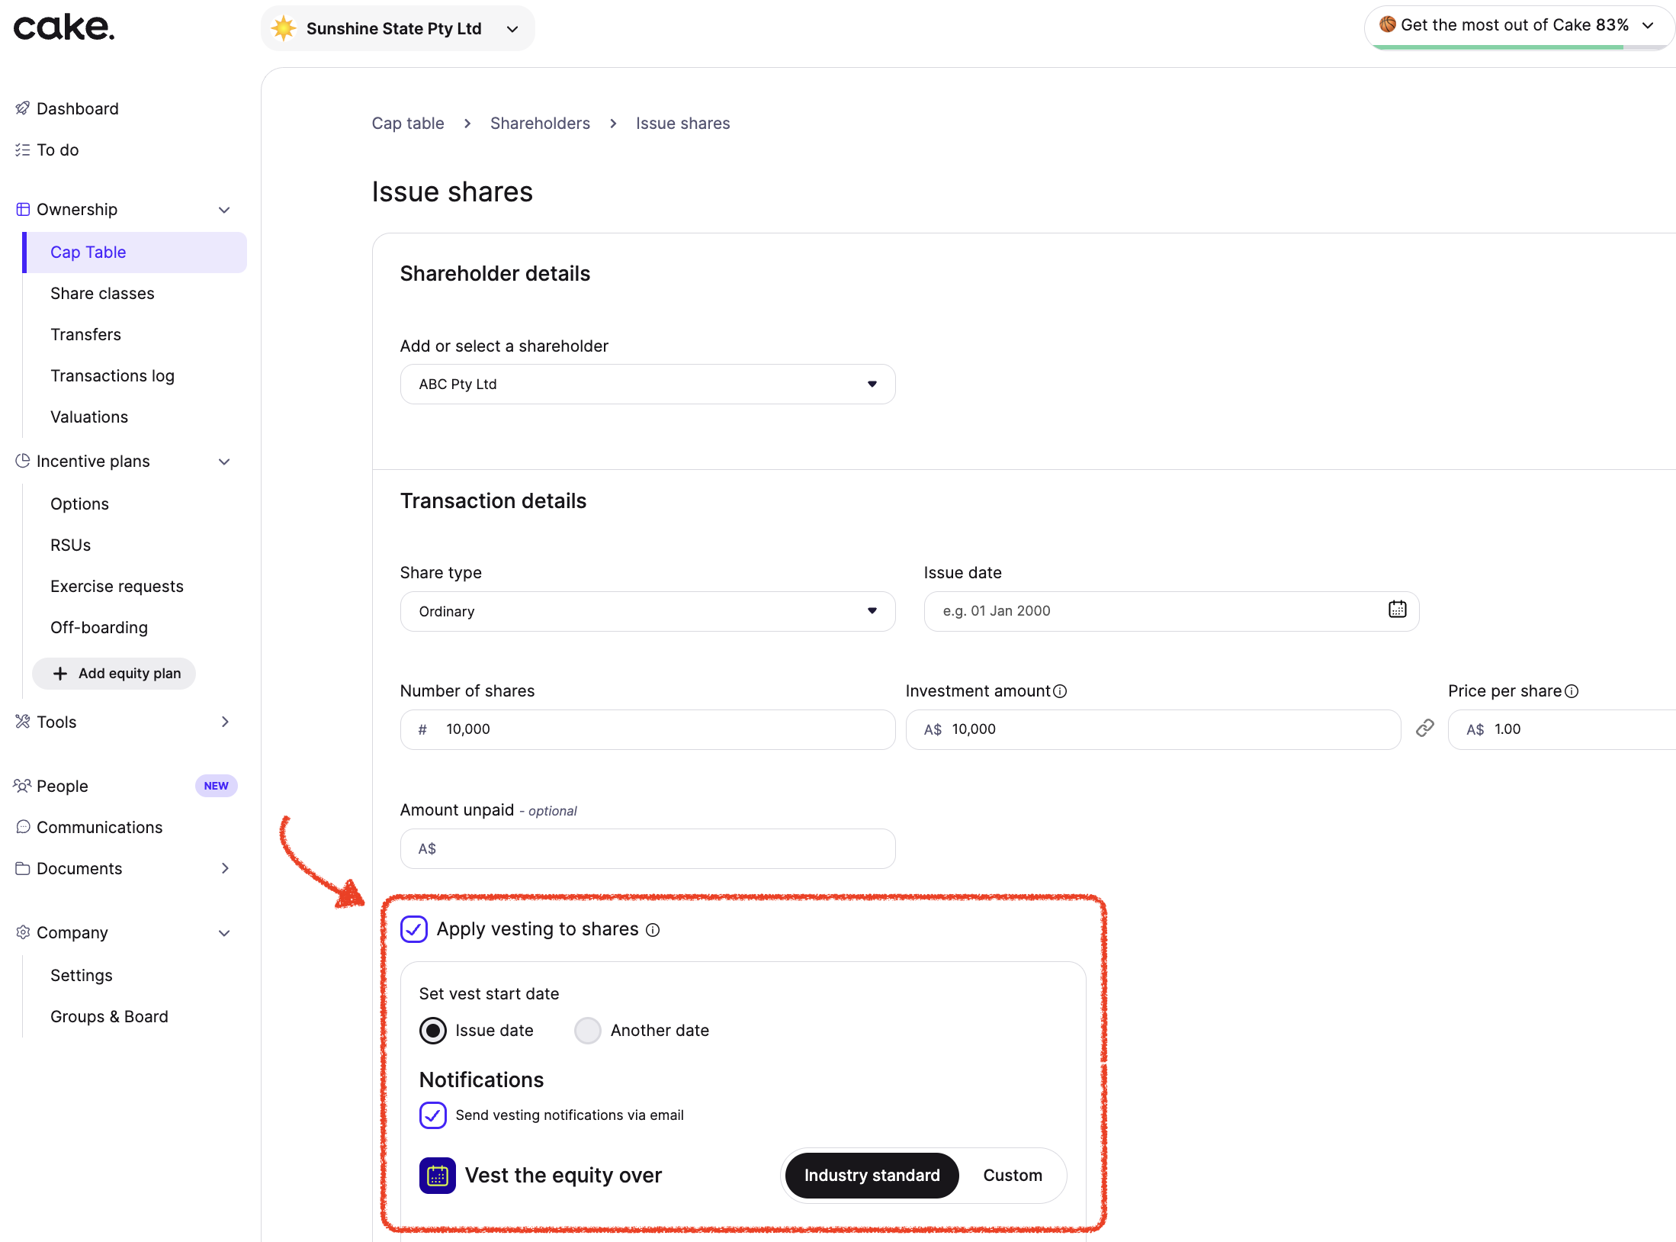Open the Options page
This screenshot has height=1242, width=1676.
(x=79, y=504)
